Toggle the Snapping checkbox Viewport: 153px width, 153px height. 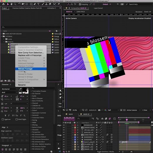tap(80, 4)
